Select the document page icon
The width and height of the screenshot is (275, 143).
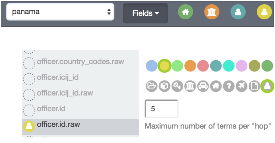coord(254,86)
